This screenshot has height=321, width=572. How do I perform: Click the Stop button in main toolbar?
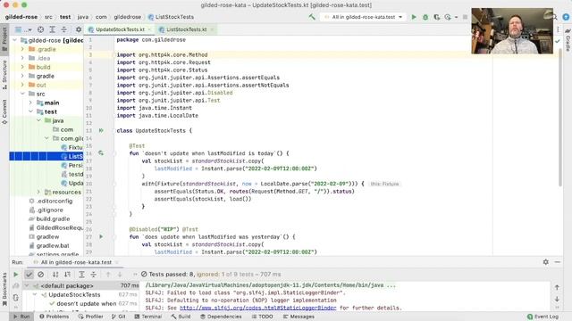(465, 17)
